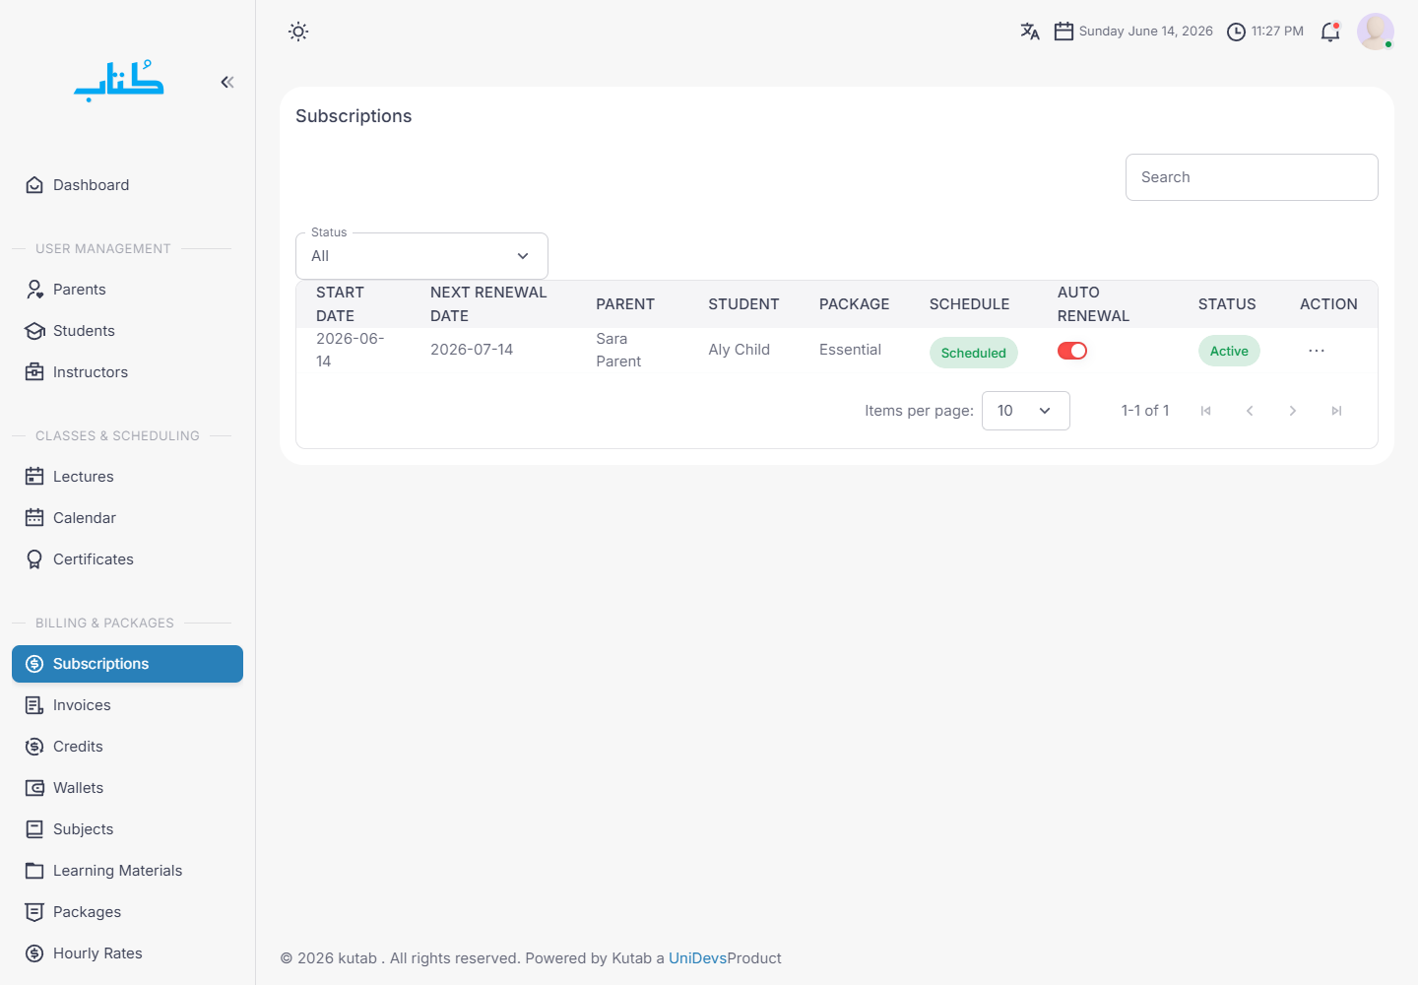Click the Active status badge
1418x985 pixels.
point(1229,351)
